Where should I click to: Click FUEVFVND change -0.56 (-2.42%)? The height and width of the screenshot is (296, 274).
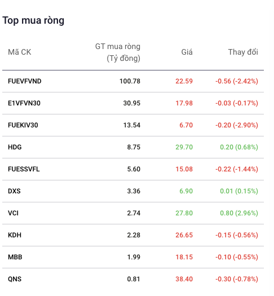pos(237,81)
